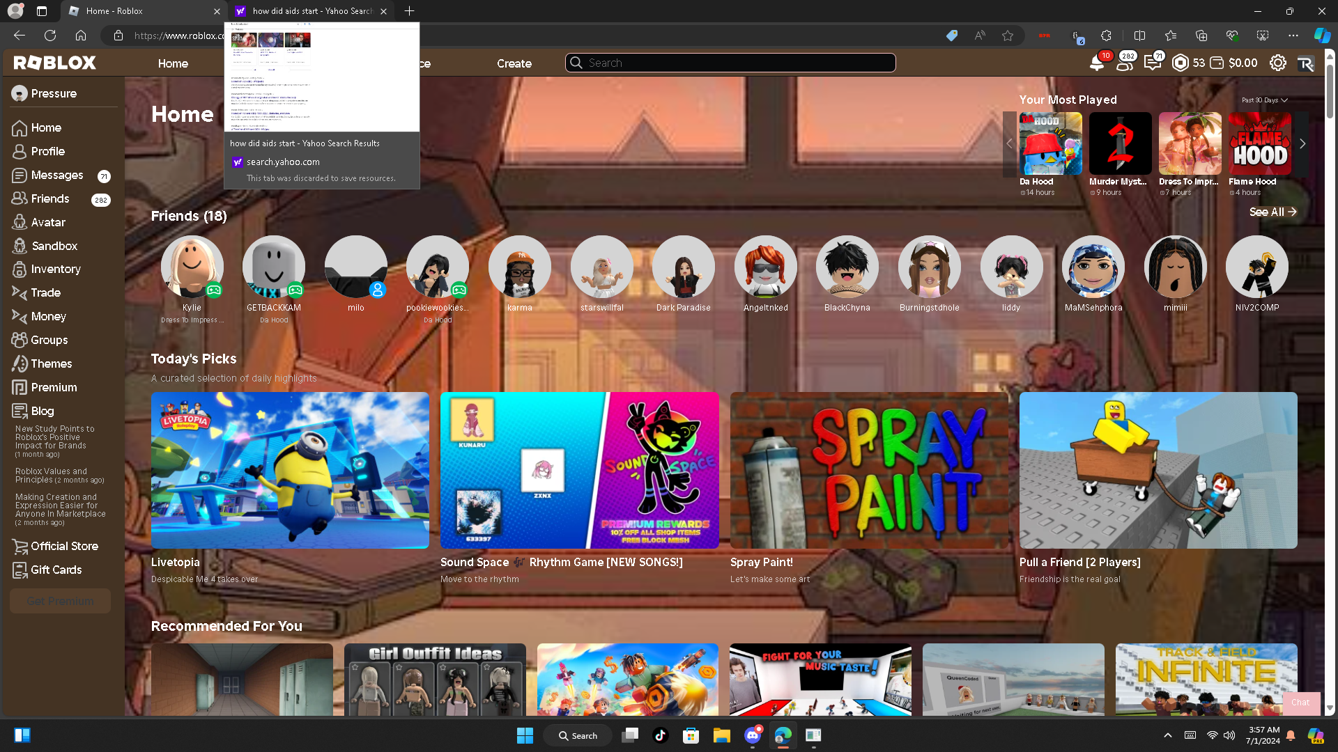This screenshot has width=1338, height=752.
Task: View friend MaMSehphora's avatar
Action: (1093, 267)
